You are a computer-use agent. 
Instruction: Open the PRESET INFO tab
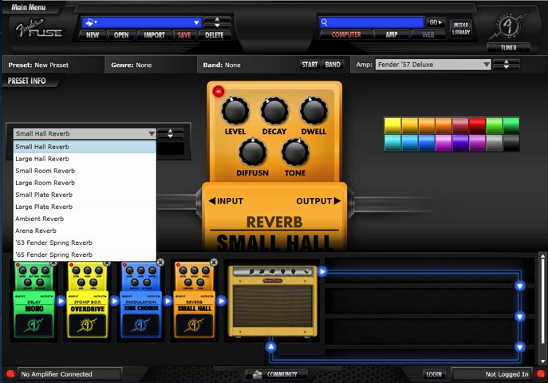27,81
